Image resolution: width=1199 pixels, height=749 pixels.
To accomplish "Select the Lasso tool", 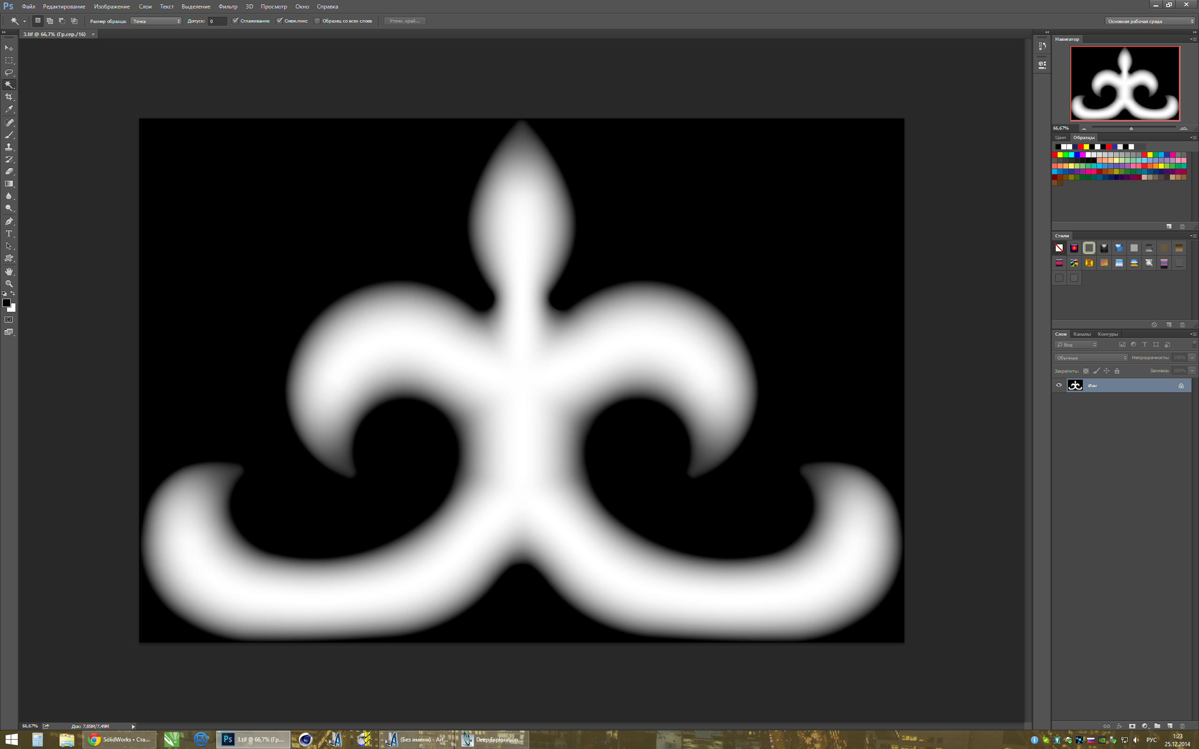I will coord(9,72).
